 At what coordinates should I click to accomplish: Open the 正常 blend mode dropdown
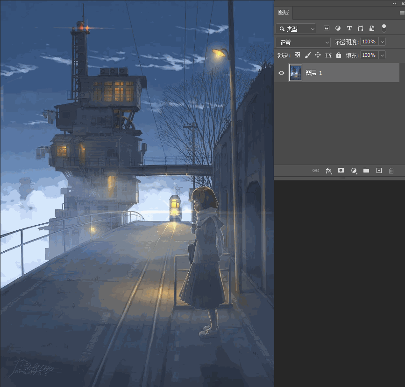pos(303,42)
